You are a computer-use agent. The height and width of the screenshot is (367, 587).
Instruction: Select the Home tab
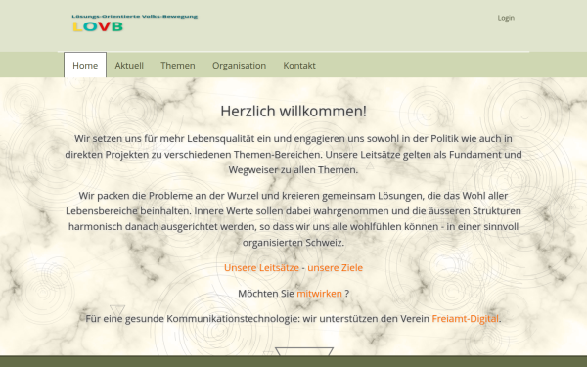tap(85, 66)
